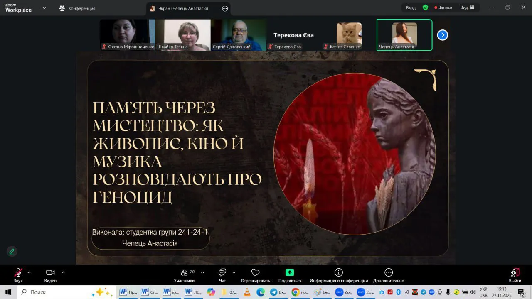Click the Выйти leave meeting icon

pyautogui.click(x=515, y=273)
